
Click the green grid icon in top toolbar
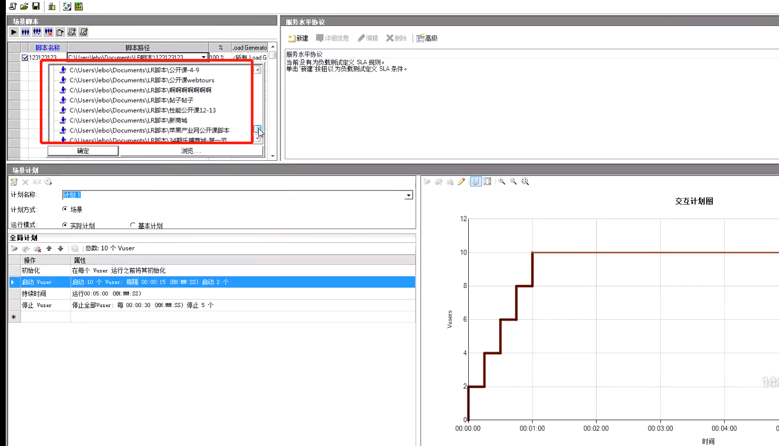[x=79, y=6]
